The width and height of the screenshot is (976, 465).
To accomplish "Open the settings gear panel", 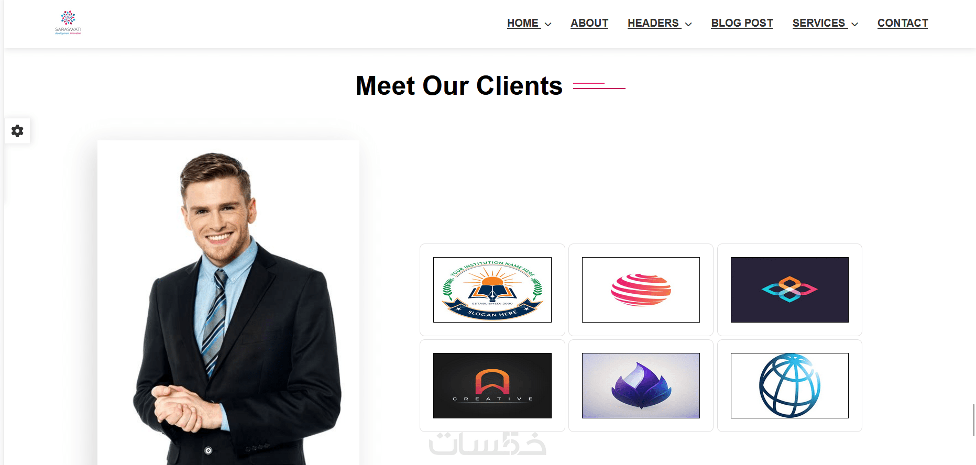I will click(17, 131).
